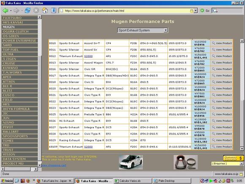Reload the page with the refresh icon
Screen dimensions: 245x184
click(x=27, y=11)
